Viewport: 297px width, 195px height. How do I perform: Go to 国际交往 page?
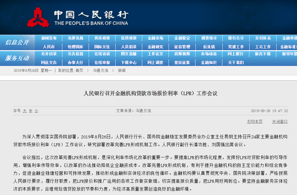102,47
